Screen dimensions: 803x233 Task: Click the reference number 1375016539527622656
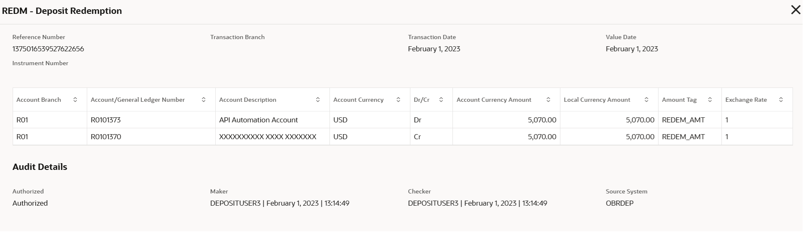(x=48, y=49)
